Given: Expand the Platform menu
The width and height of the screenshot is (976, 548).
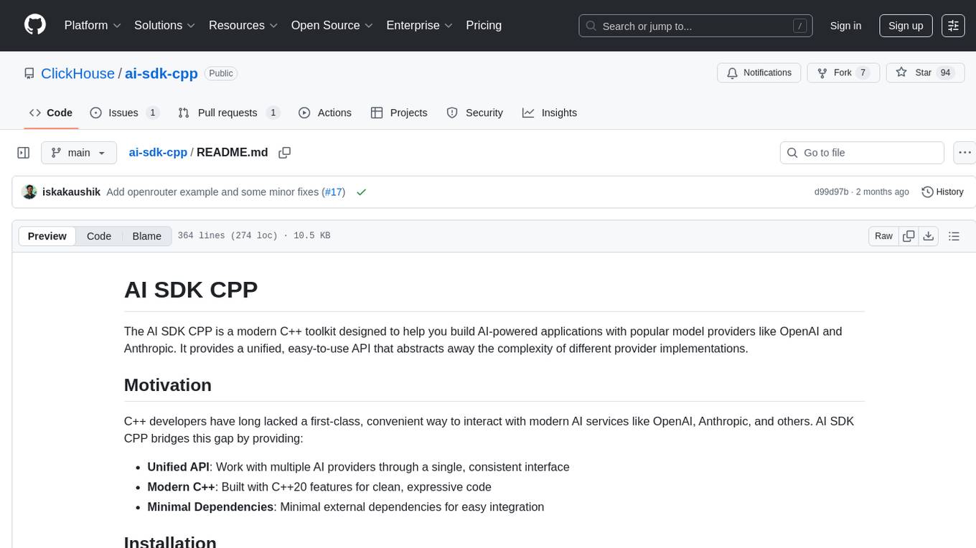Looking at the screenshot, I should tap(93, 25).
